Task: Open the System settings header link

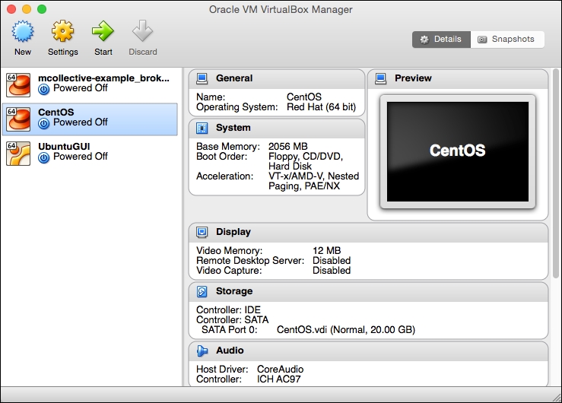Action: [233, 128]
